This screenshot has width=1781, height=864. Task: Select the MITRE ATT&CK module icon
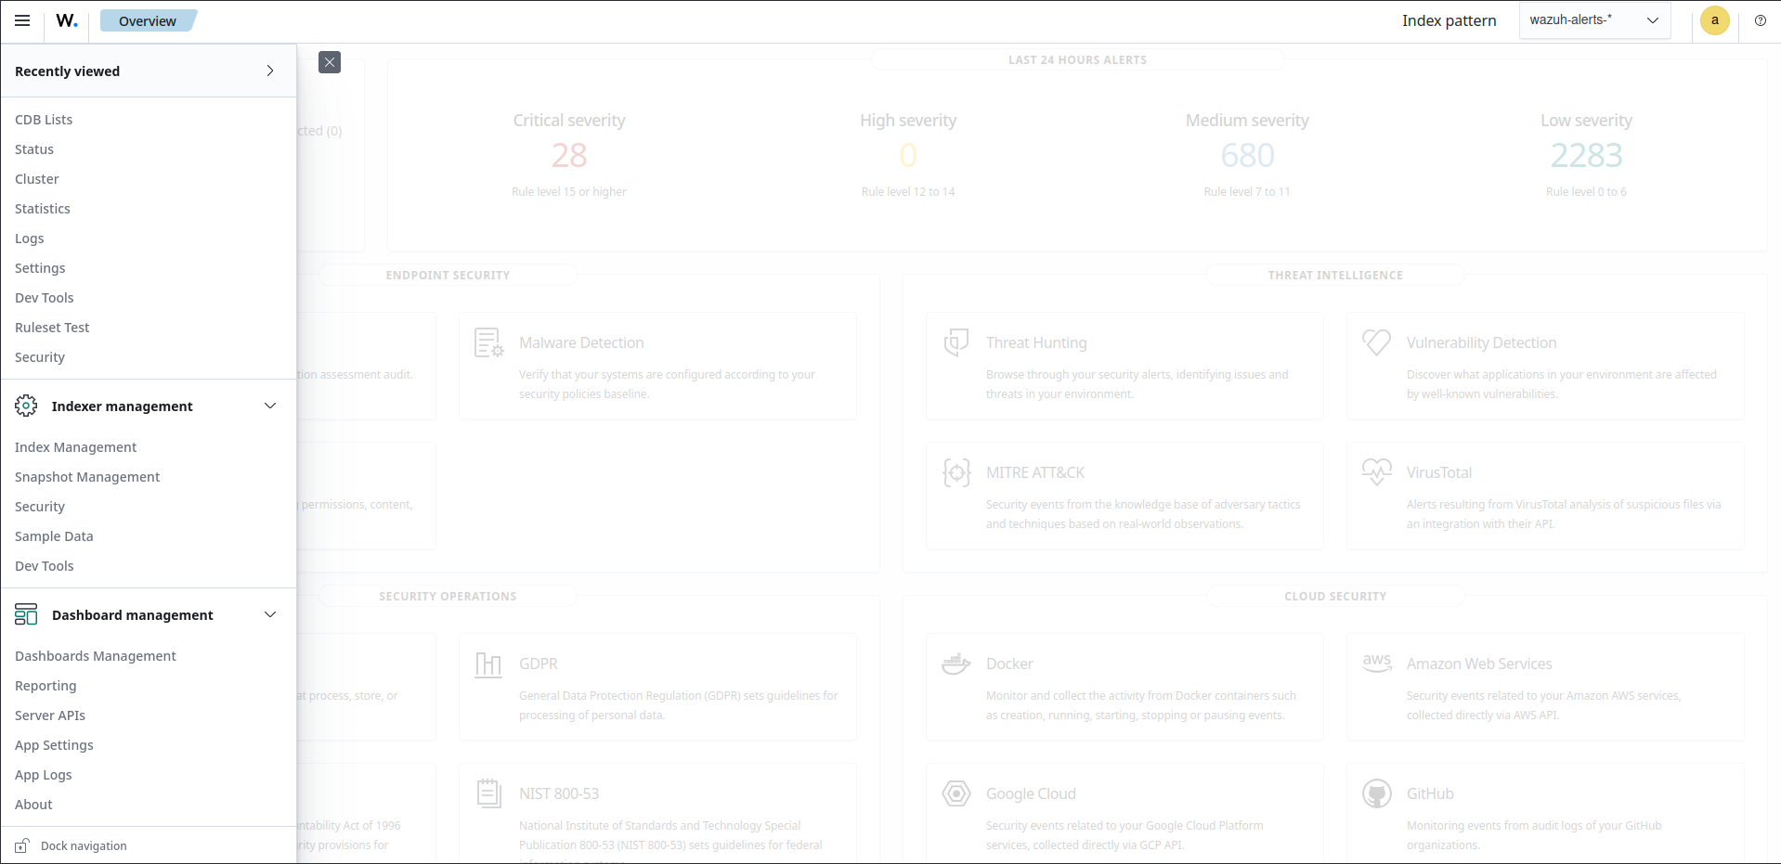tap(956, 472)
